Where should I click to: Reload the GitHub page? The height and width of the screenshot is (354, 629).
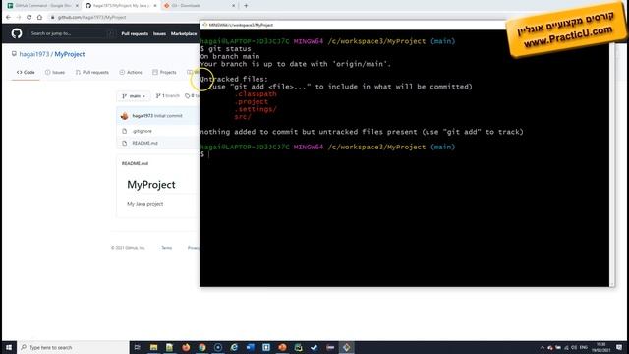click(x=29, y=18)
